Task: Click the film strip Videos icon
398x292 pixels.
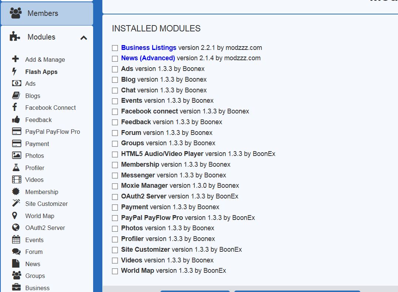Action: coord(16,180)
